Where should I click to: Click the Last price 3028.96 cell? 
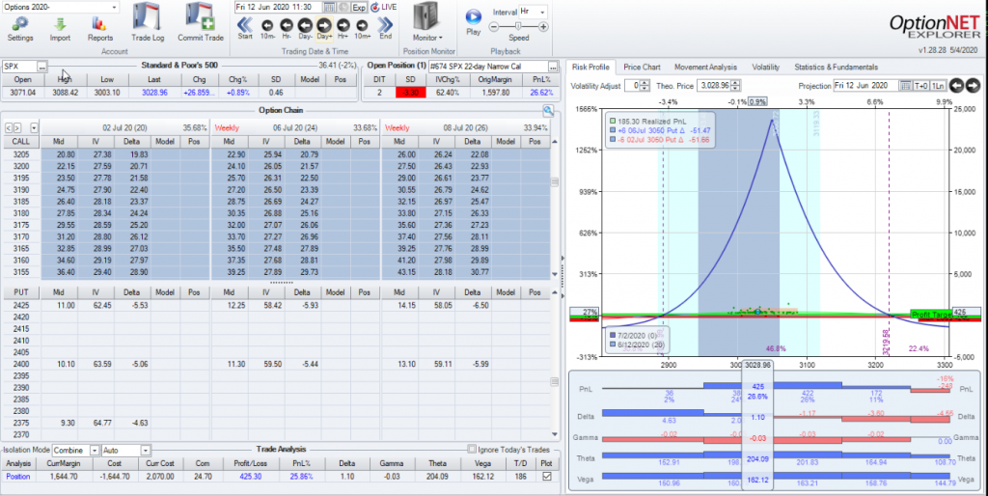153,93
